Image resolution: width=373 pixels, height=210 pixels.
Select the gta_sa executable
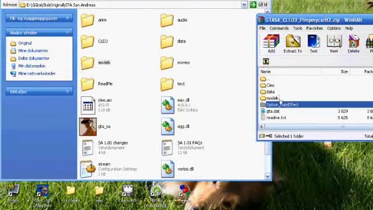[x=95, y=127]
